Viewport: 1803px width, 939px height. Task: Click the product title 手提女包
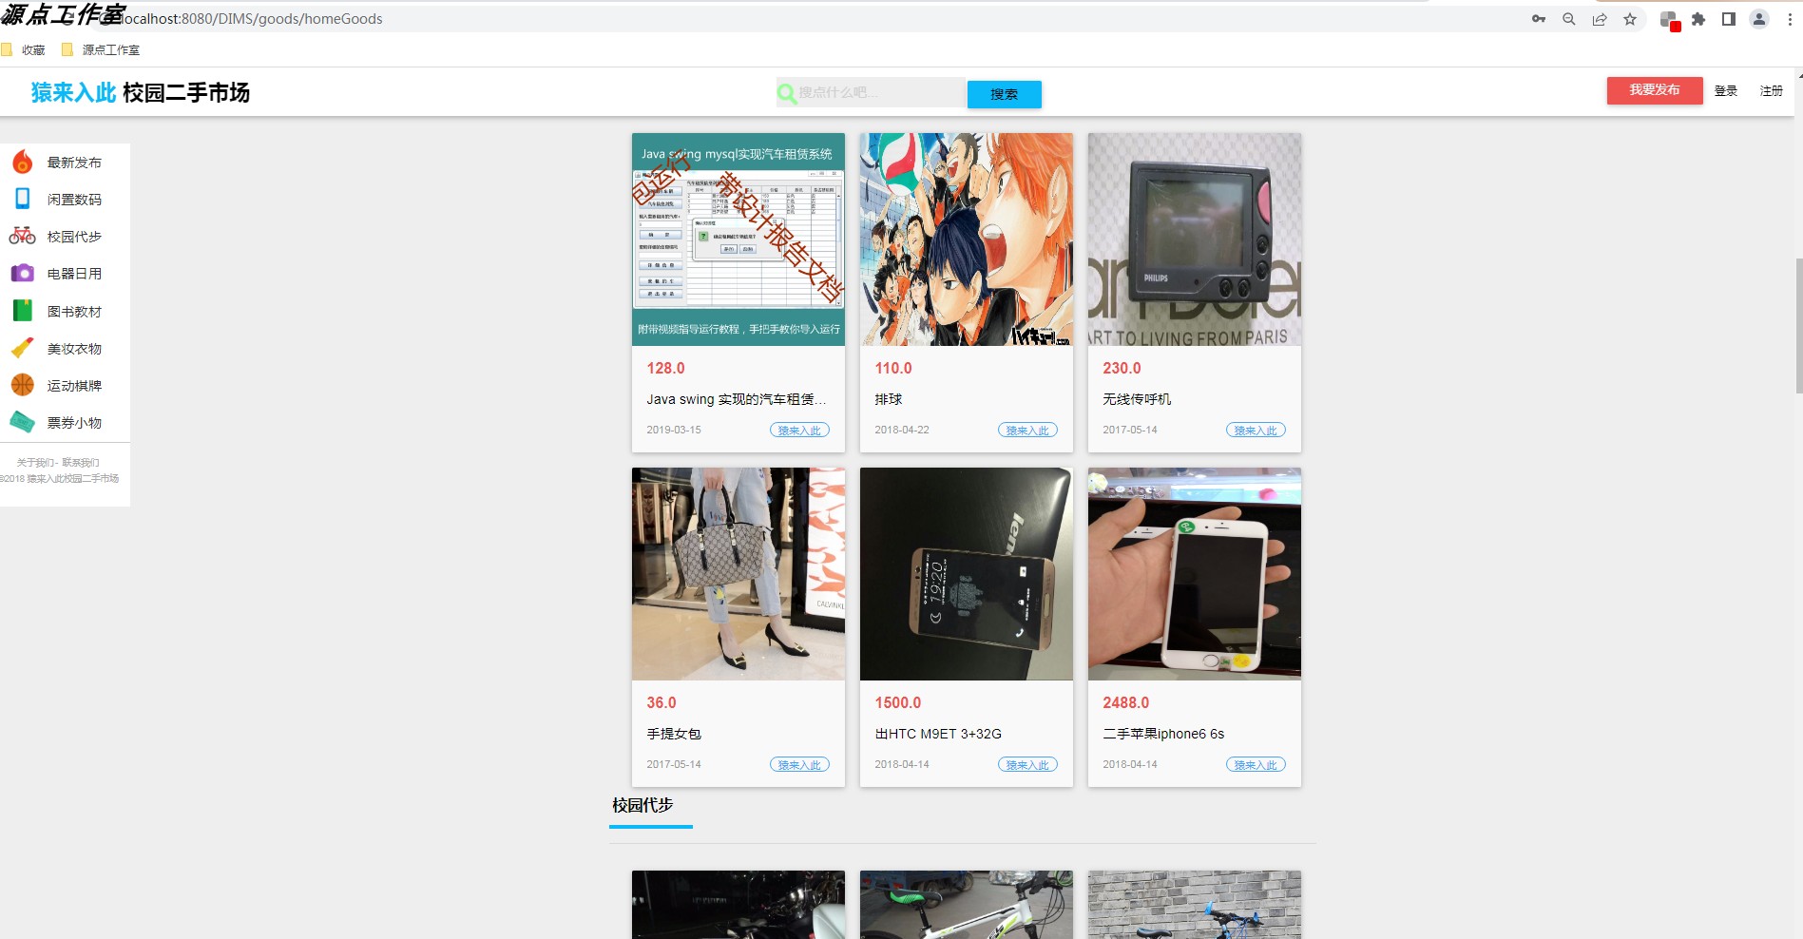674,734
